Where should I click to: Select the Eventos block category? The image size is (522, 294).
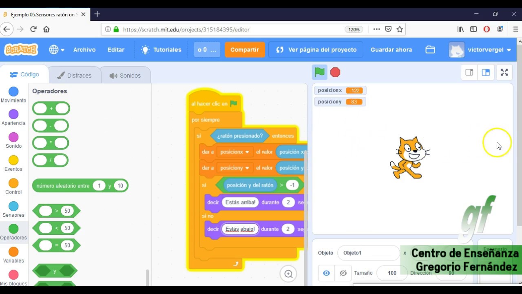(13, 163)
